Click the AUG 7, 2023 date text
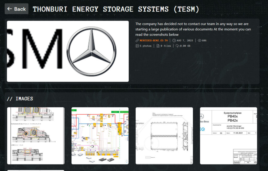This screenshot has width=268, height=171. point(185,41)
